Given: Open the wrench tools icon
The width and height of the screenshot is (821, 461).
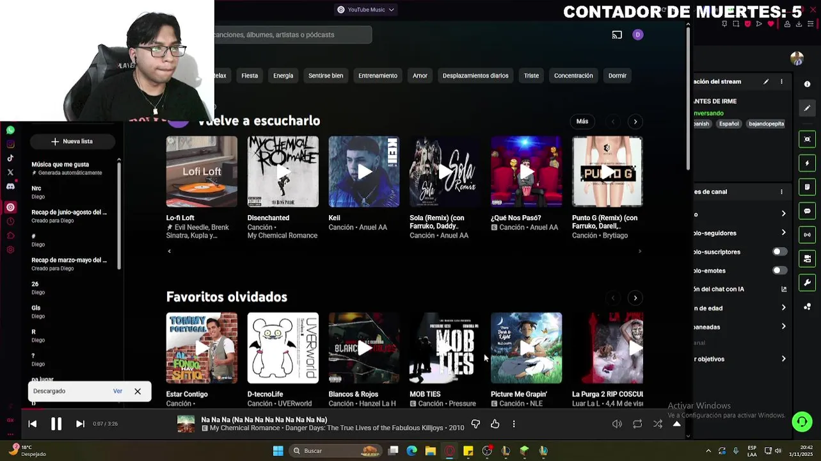Looking at the screenshot, I should [807, 283].
